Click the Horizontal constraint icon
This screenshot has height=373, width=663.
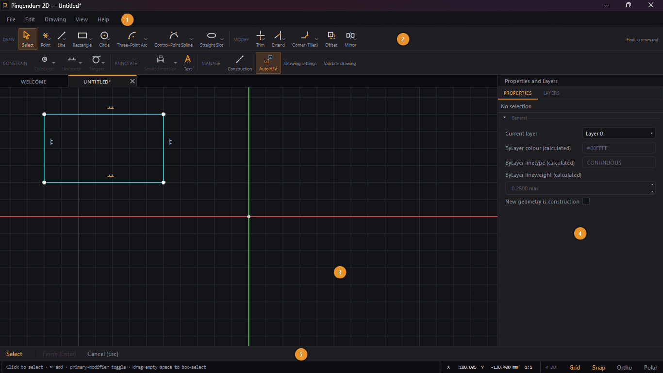[x=72, y=59]
